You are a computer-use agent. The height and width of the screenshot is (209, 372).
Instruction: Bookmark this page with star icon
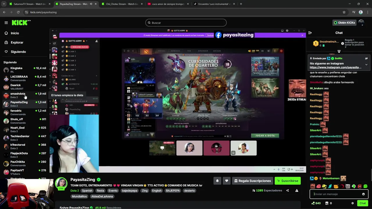344,12
